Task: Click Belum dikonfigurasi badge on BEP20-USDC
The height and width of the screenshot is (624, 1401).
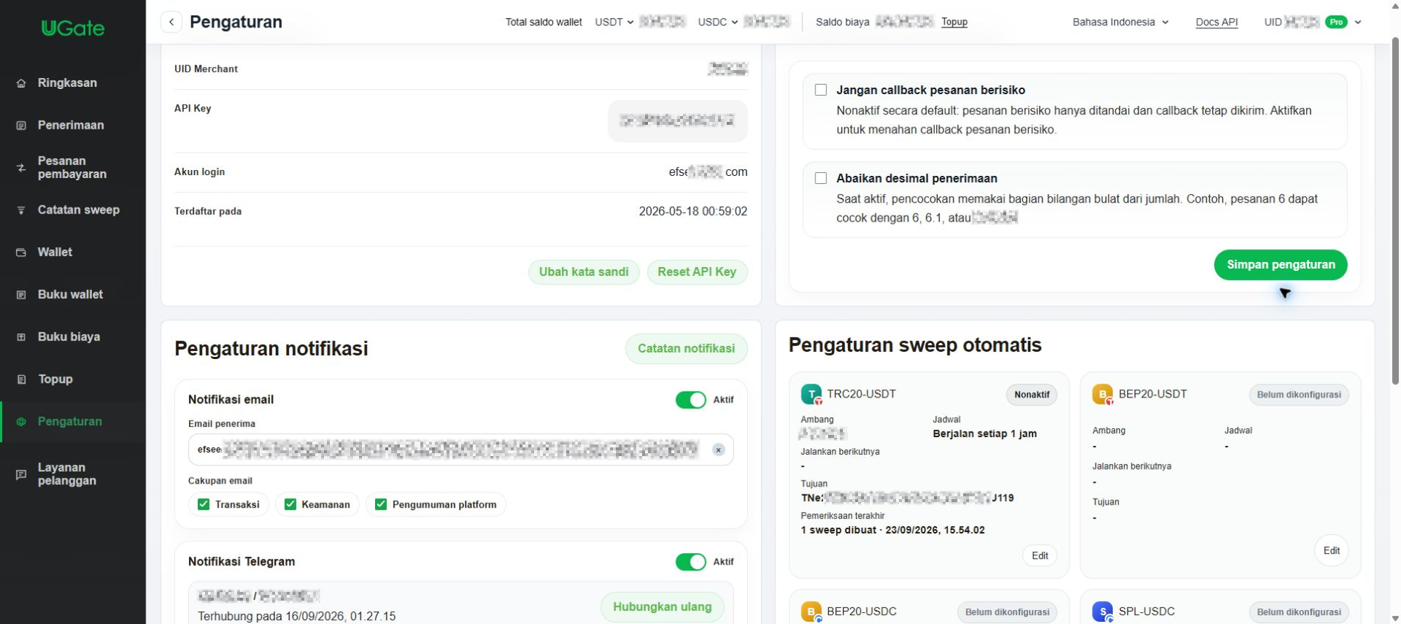Action: point(1007,612)
